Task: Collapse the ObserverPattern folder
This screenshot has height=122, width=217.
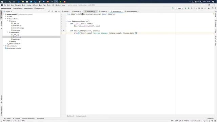Action: (5, 19)
